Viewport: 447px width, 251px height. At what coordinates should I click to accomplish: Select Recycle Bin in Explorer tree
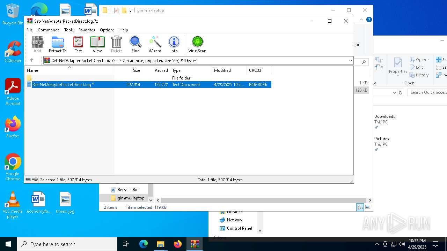[125, 190]
